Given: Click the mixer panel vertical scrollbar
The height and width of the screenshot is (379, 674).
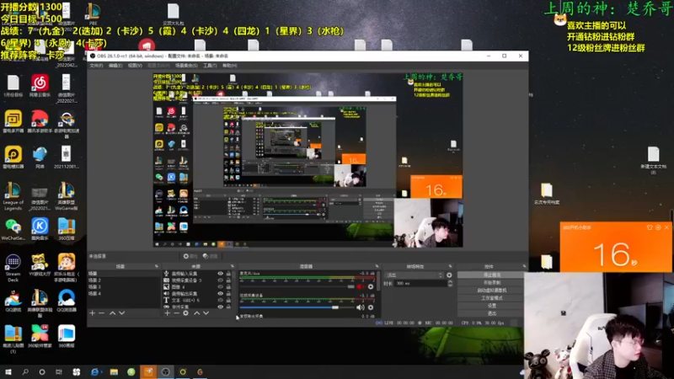Looking at the screenshot, I should pyautogui.click(x=378, y=280).
